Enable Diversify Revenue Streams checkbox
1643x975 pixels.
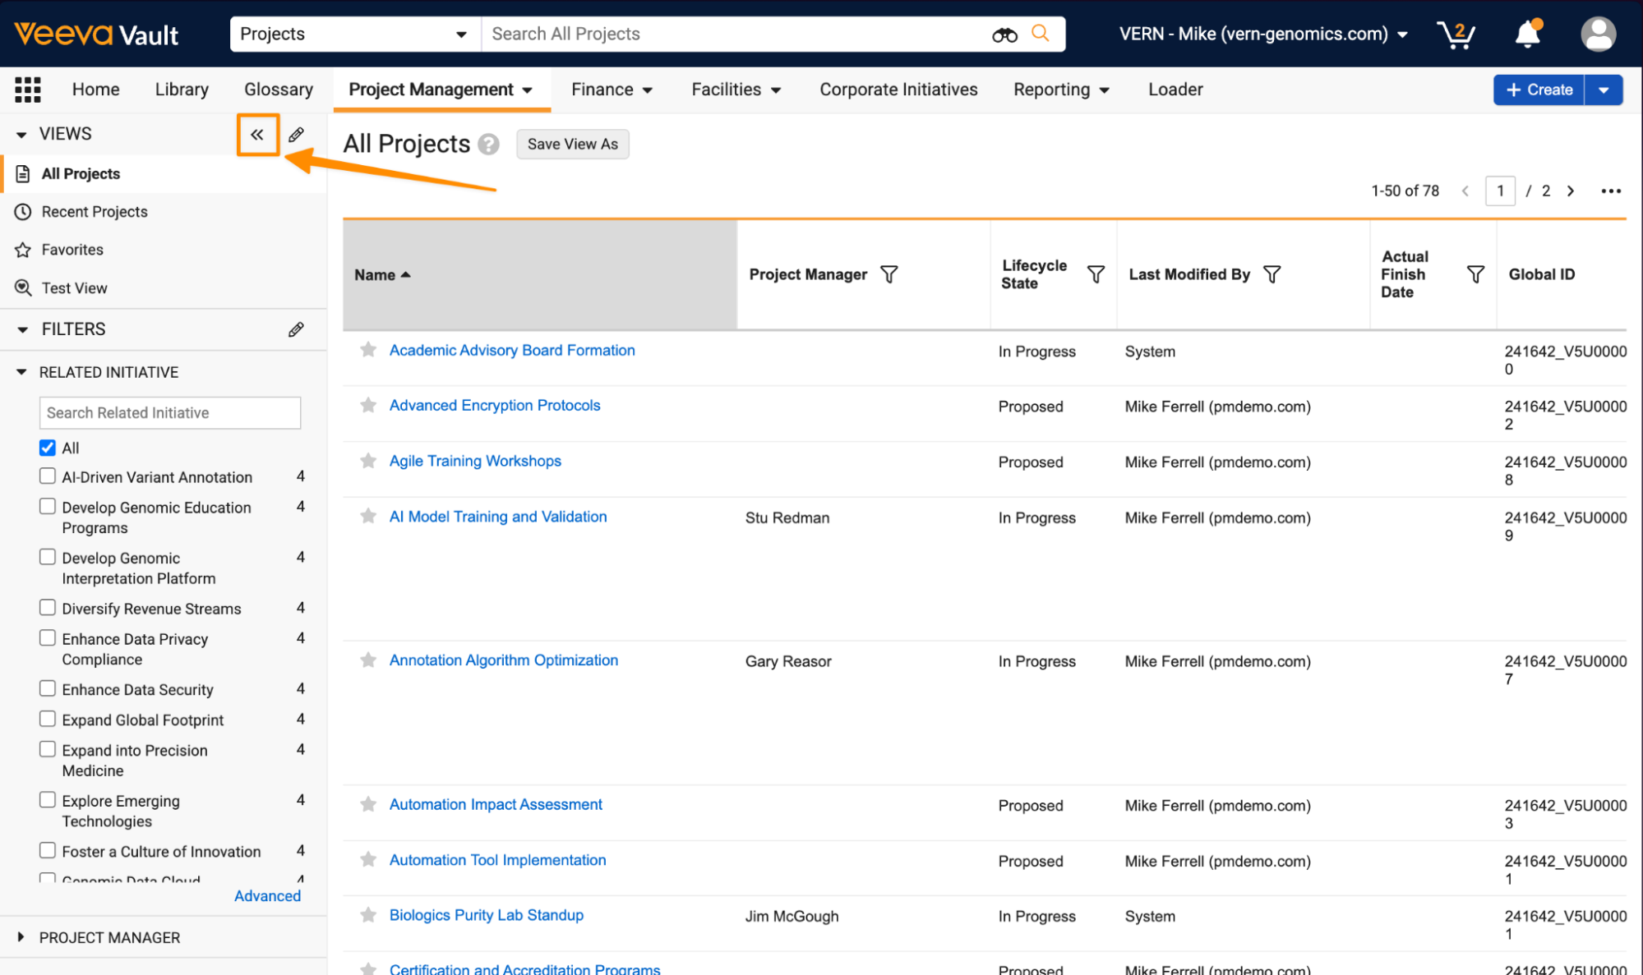[x=48, y=608]
